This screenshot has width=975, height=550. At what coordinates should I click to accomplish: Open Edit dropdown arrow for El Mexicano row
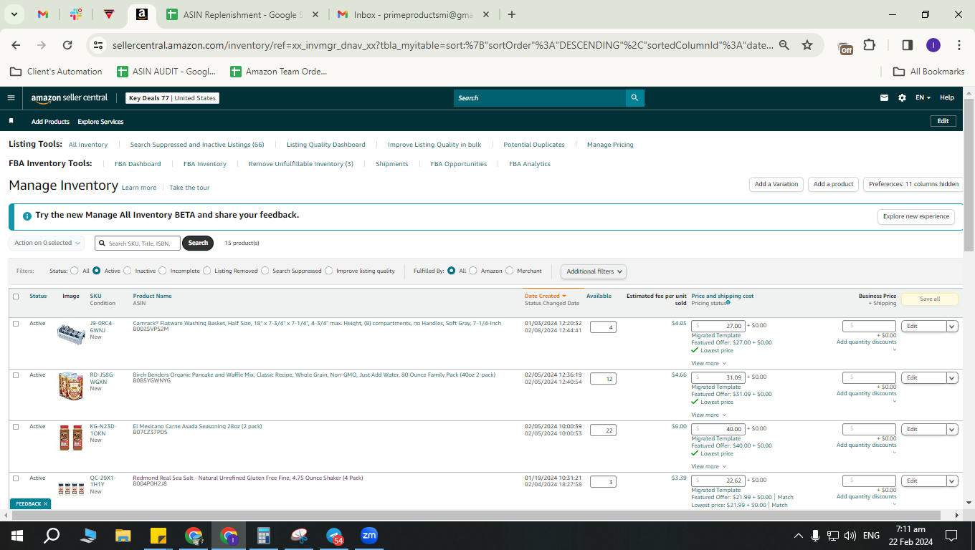[x=952, y=430]
